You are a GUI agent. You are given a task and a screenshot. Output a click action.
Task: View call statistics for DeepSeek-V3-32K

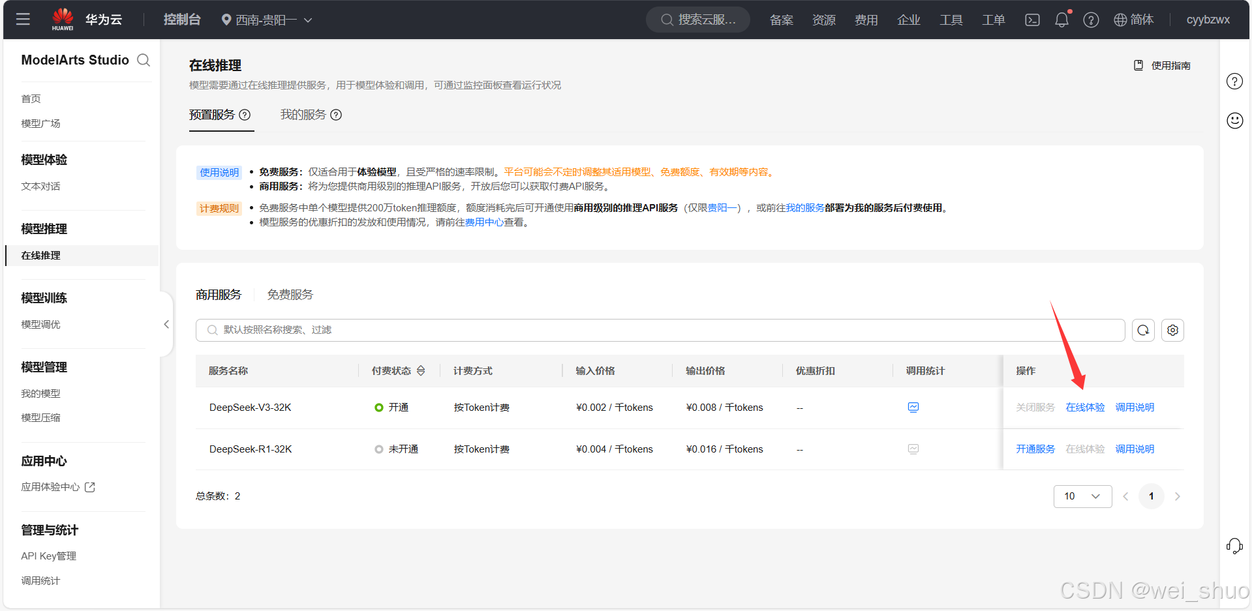pyautogui.click(x=913, y=408)
